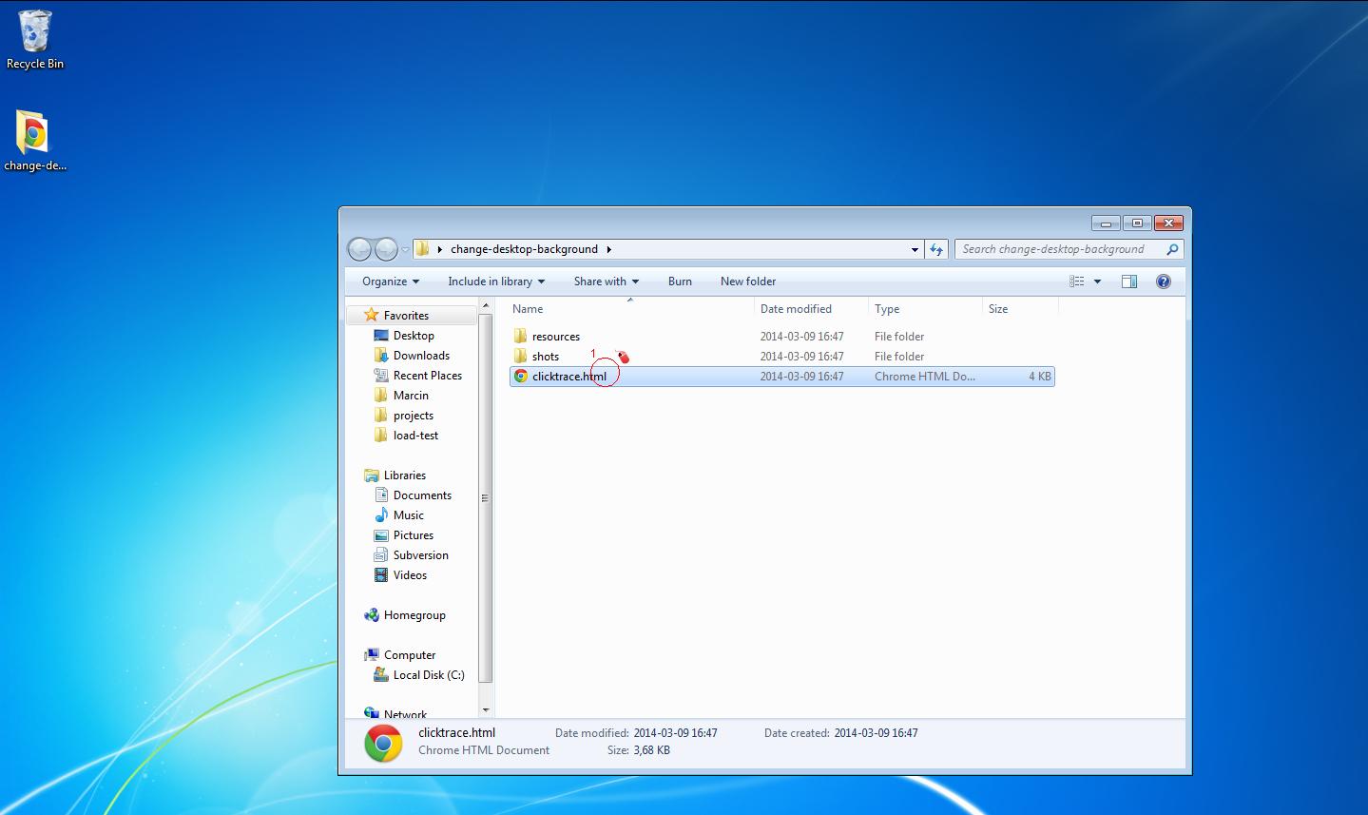Open Downloads in Favorites
The image size is (1368, 815).
[x=421, y=356]
